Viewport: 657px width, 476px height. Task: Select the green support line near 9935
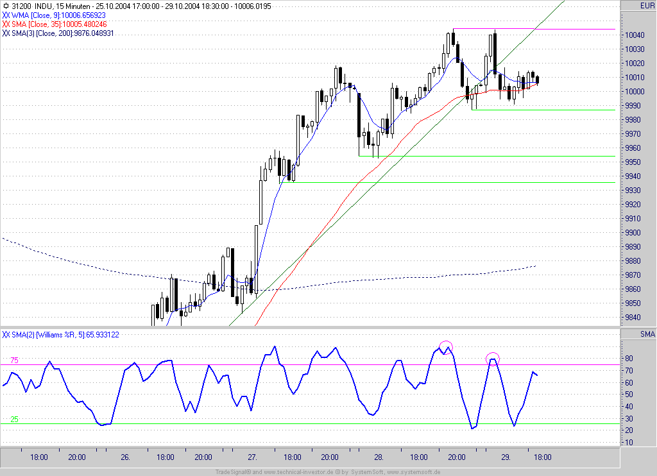[447, 182]
